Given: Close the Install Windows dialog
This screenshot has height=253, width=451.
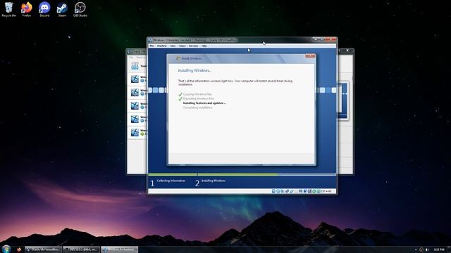Looking at the screenshot, I should click(310, 56).
